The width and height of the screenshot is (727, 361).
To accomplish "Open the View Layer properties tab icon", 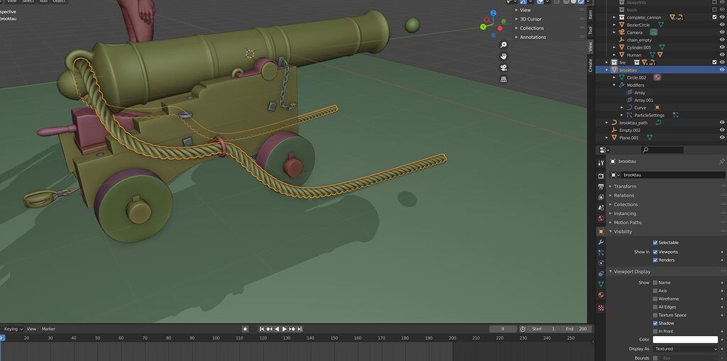I will [601, 197].
